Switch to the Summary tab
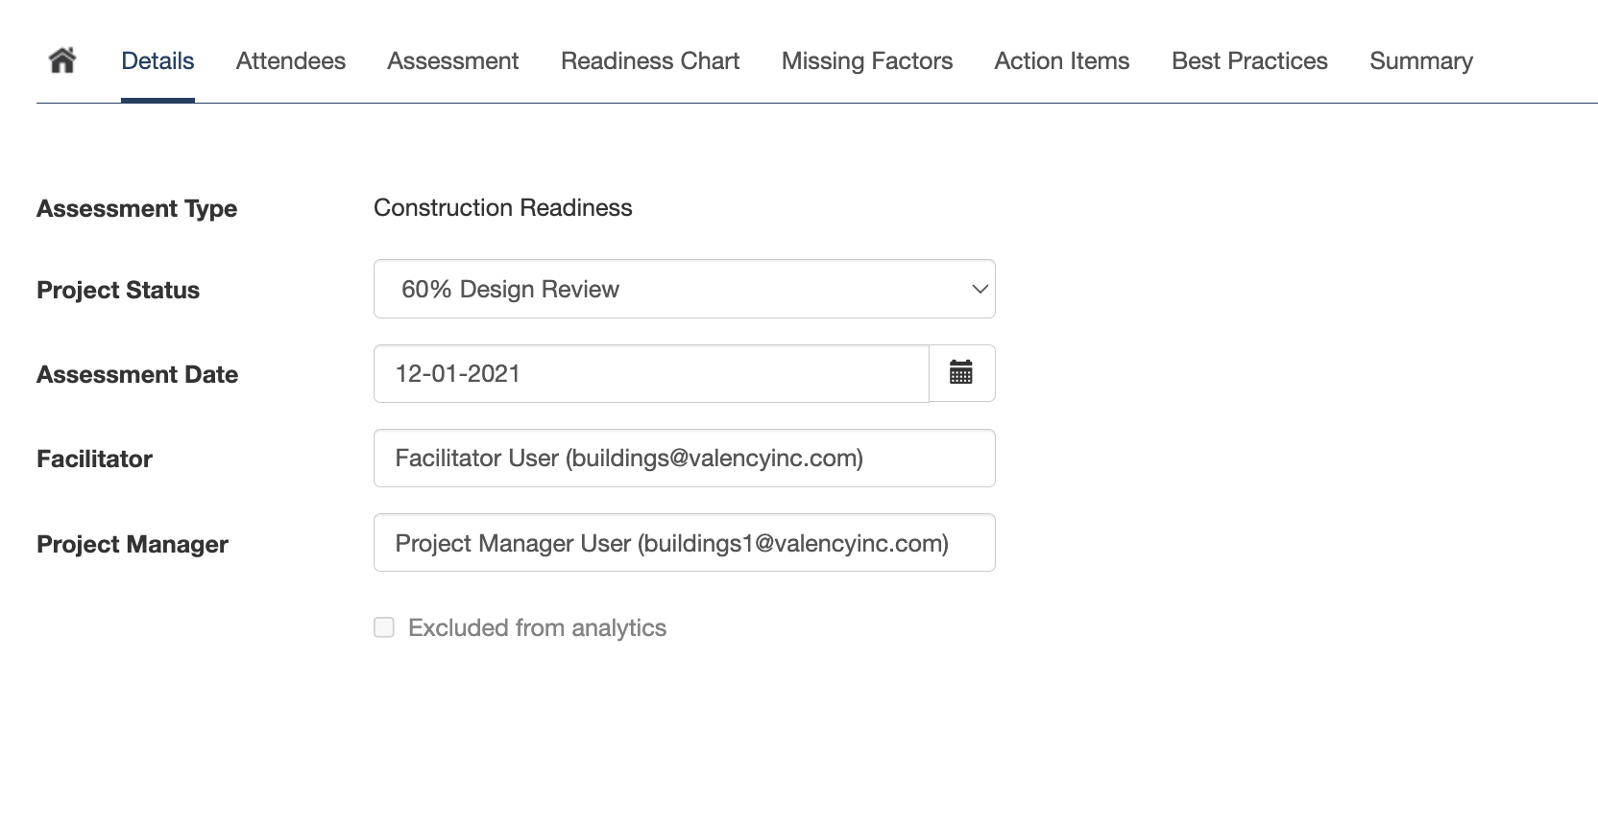This screenshot has height=825, width=1598. point(1420,60)
